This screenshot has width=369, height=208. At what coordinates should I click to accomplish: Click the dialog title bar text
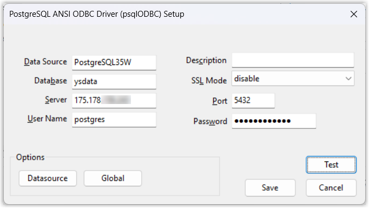point(97,14)
